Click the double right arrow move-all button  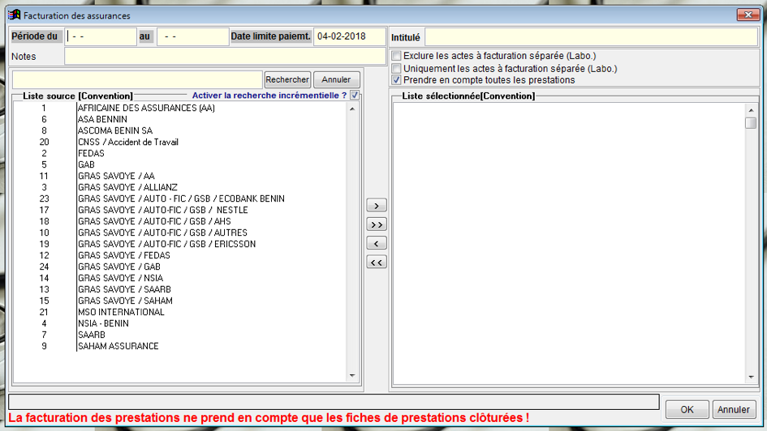pyautogui.click(x=376, y=224)
